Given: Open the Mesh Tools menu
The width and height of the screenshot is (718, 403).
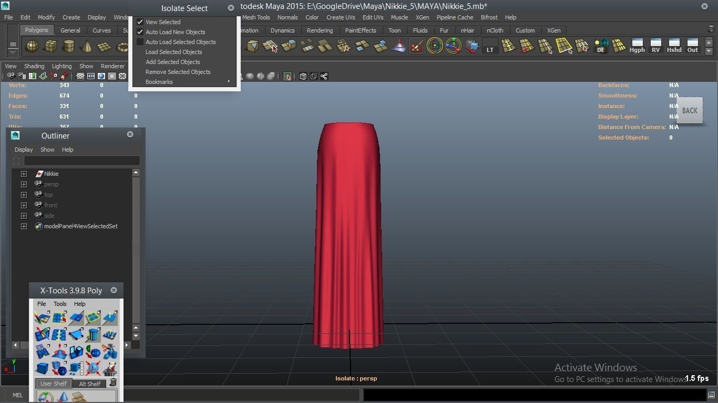Looking at the screenshot, I should point(256,17).
